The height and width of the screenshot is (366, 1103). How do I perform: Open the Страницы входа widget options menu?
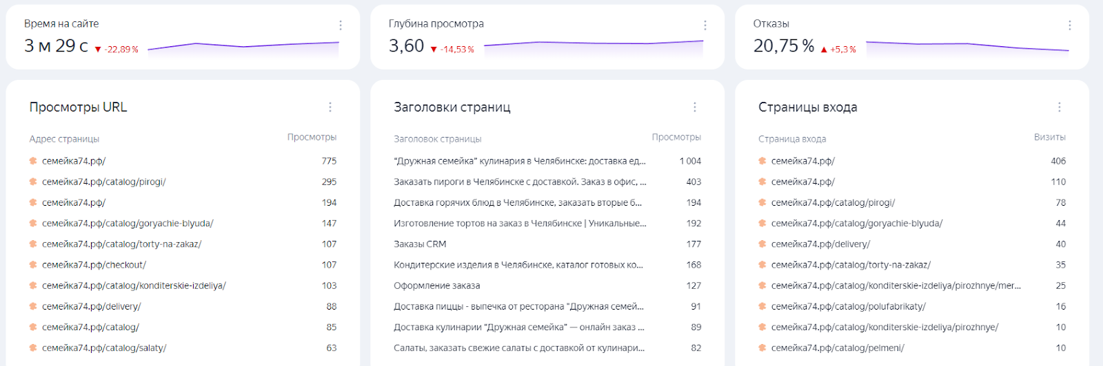click(x=1060, y=107)
